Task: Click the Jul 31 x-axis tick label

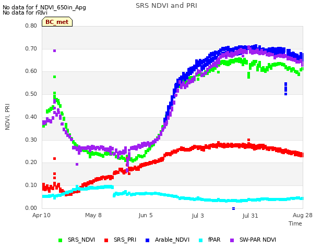Action: pyautogui.click(x=250, y=216)
